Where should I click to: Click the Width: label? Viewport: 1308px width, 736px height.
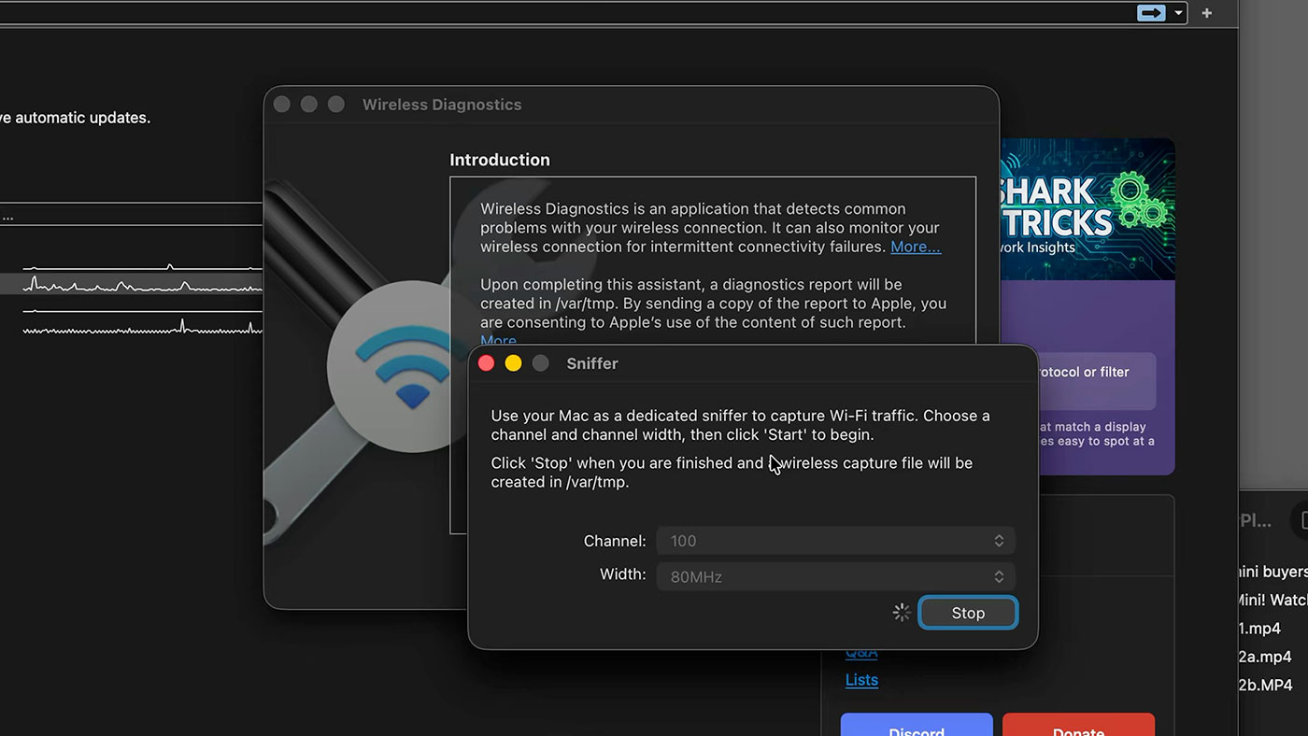pos(623,574)
